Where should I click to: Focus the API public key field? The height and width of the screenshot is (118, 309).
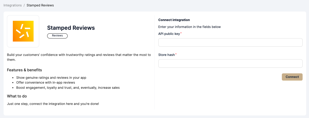click(230, 43)
